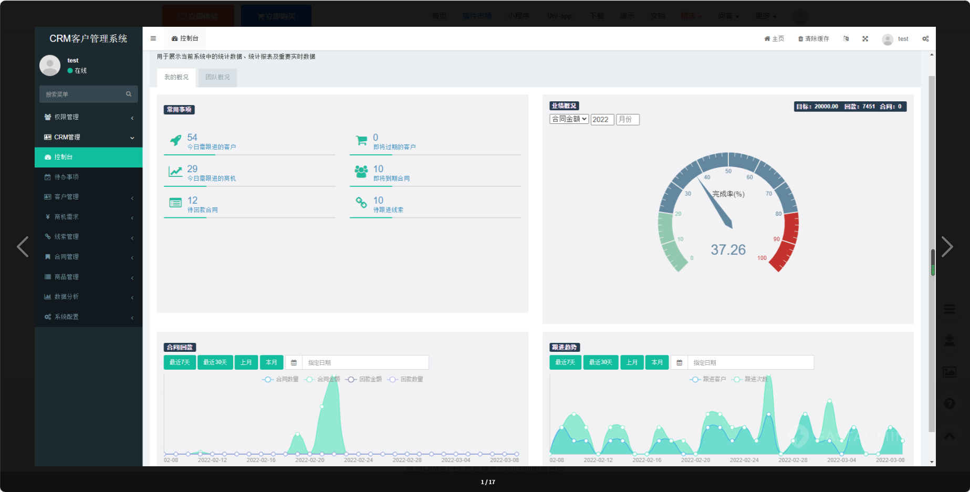Click calendar icon in 合同回款 panel
970x492 pixels.
click(x=294, y=363)
